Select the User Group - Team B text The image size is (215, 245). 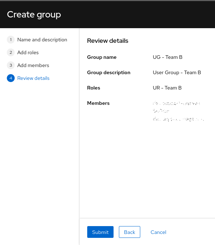[177, 72]
